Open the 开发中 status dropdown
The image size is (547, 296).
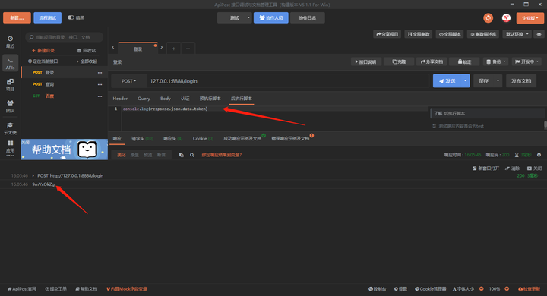pos(526,61)
